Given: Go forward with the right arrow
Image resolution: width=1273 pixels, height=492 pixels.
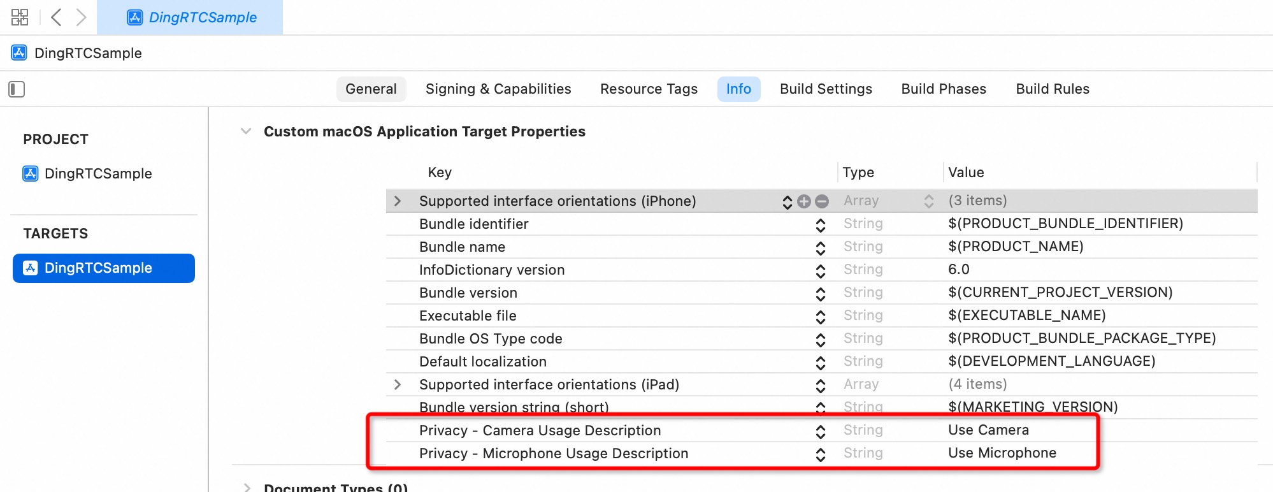Looking at the screenshot, I should click(81, 17).
